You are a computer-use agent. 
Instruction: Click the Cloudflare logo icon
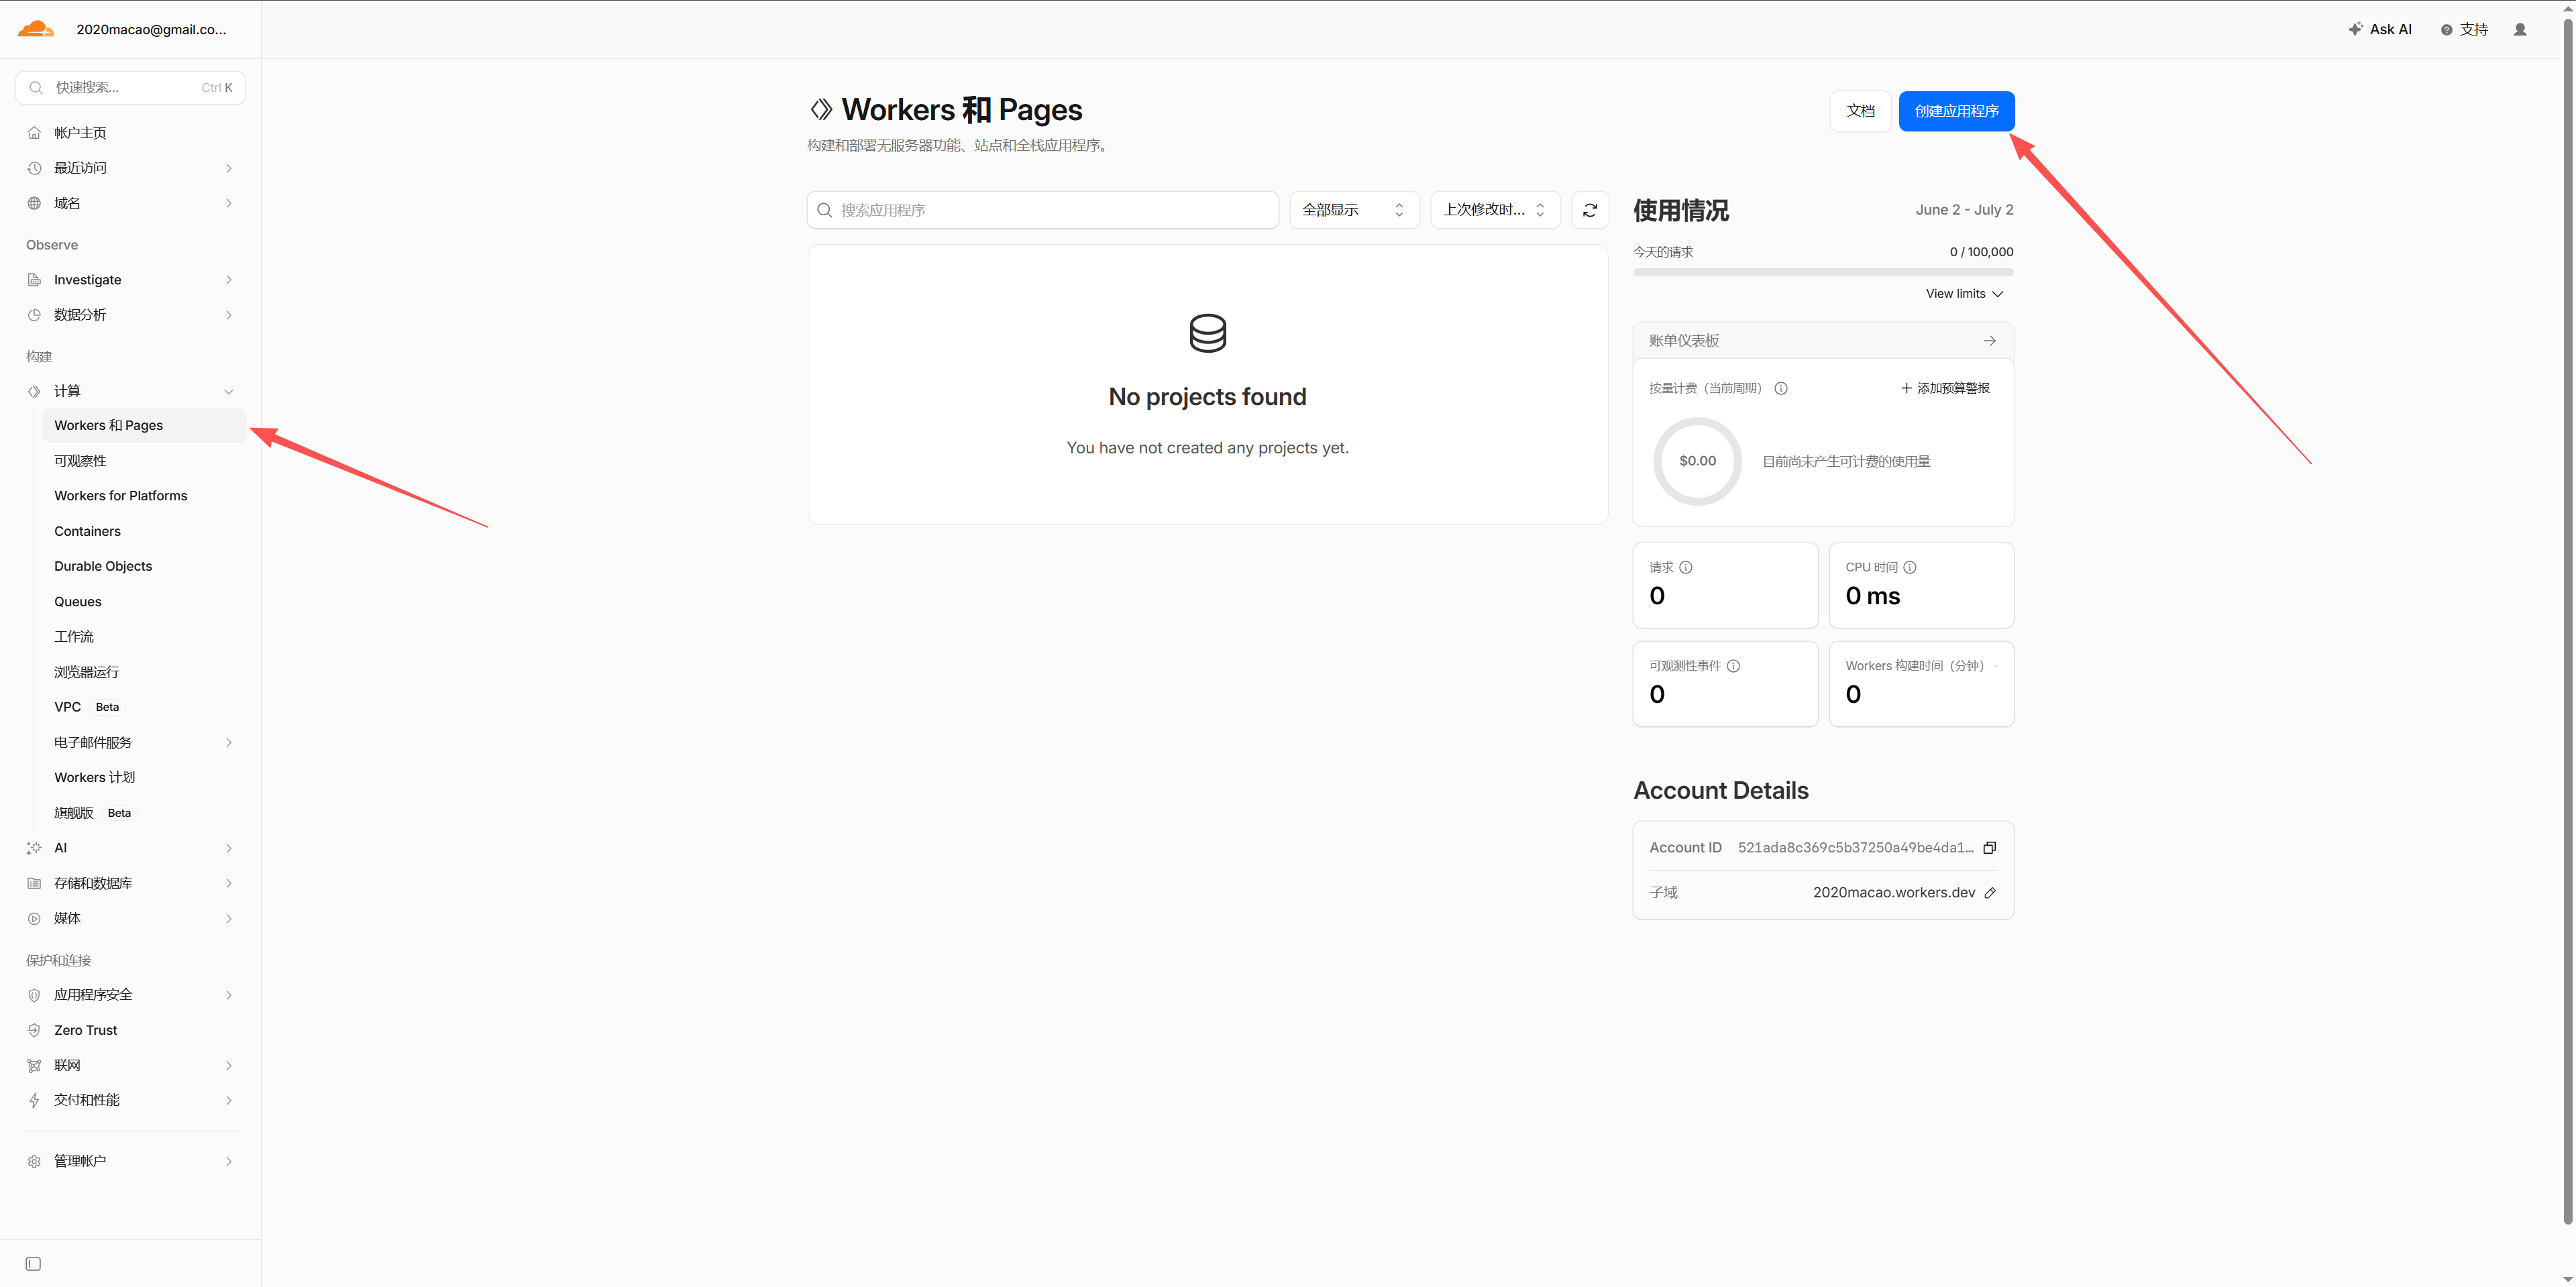click(x=36, y=29)
